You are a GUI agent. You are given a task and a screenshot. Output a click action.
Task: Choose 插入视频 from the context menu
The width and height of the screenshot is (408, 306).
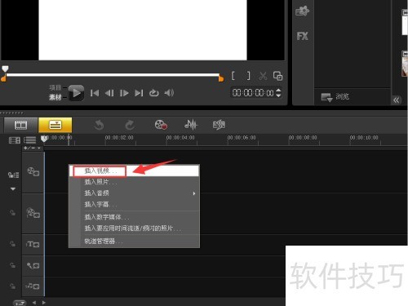click(x=135, y=171)
